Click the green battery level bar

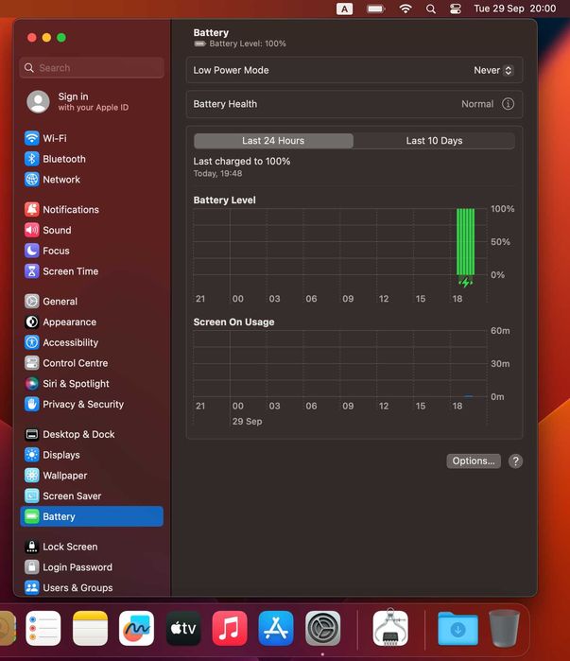click(x=465, y=241)
